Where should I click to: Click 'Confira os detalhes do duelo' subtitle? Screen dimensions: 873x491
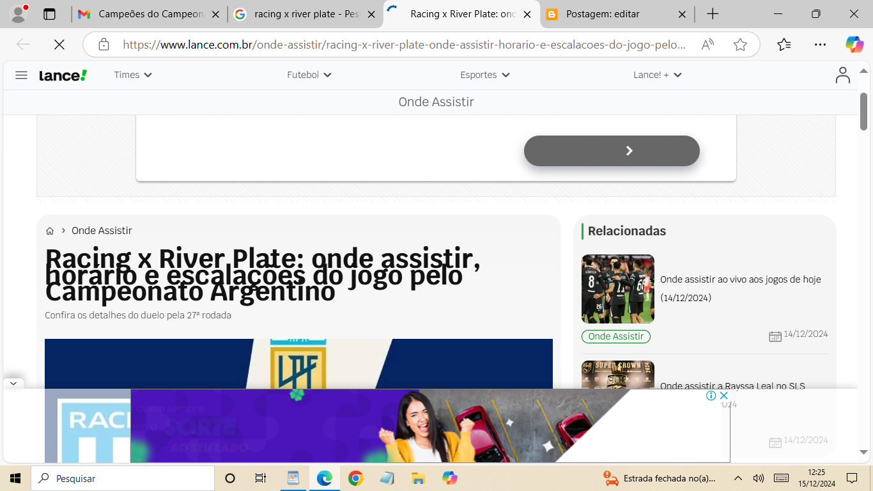pos(138,315)
